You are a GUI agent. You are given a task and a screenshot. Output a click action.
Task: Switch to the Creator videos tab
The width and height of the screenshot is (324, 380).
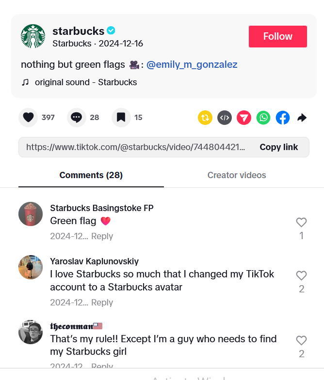coord(237,175)
